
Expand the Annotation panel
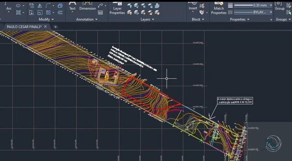87,19
